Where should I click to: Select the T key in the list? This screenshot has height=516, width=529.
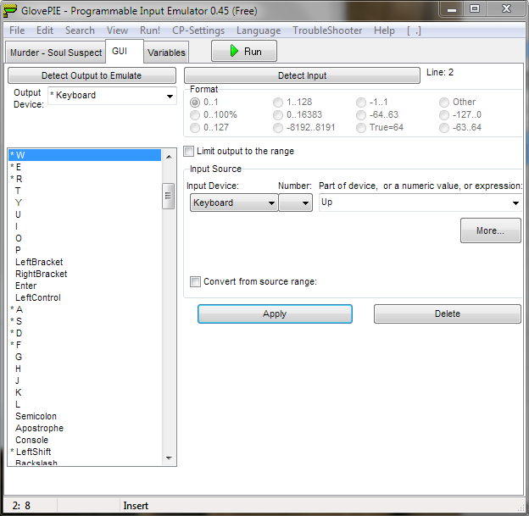pos(85,191)
